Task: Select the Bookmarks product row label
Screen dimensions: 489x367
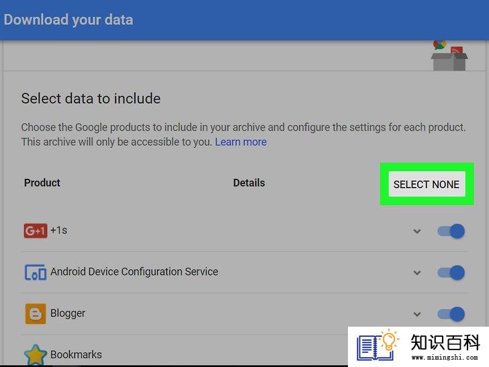Action: 76,354
